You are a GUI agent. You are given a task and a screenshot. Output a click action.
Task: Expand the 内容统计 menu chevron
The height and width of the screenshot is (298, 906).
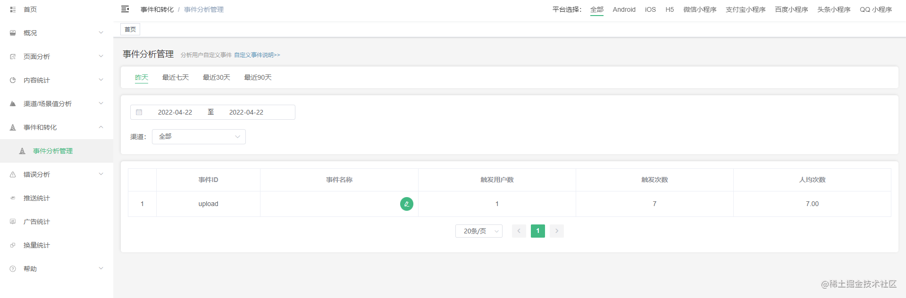[101, 80]
